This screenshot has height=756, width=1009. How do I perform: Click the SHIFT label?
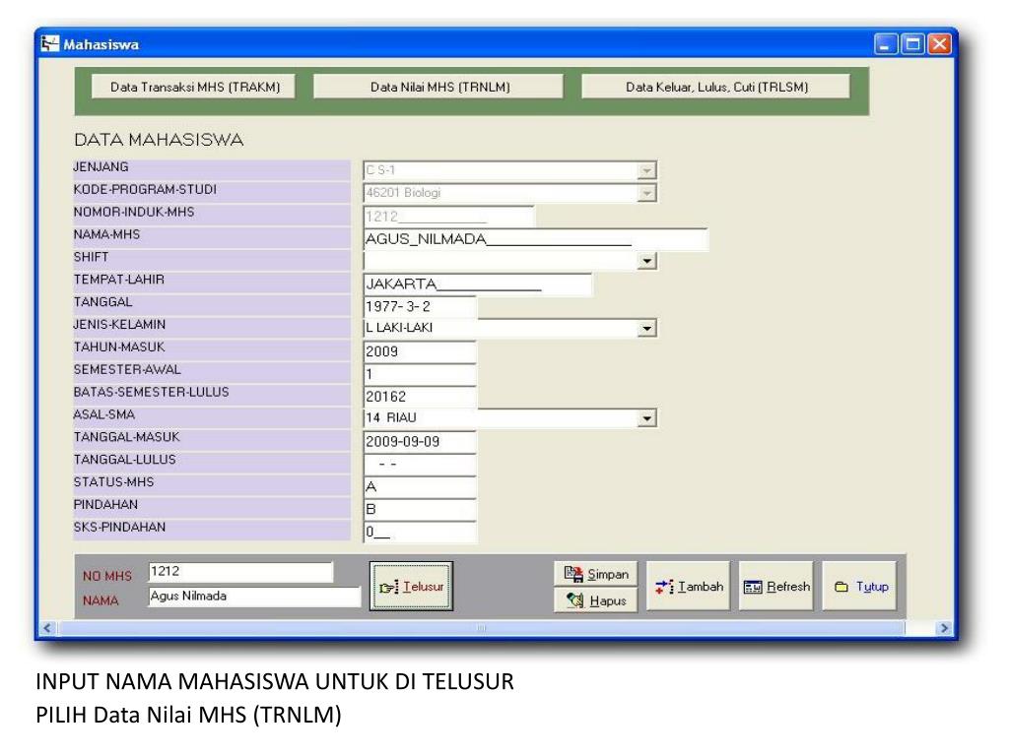91,257
